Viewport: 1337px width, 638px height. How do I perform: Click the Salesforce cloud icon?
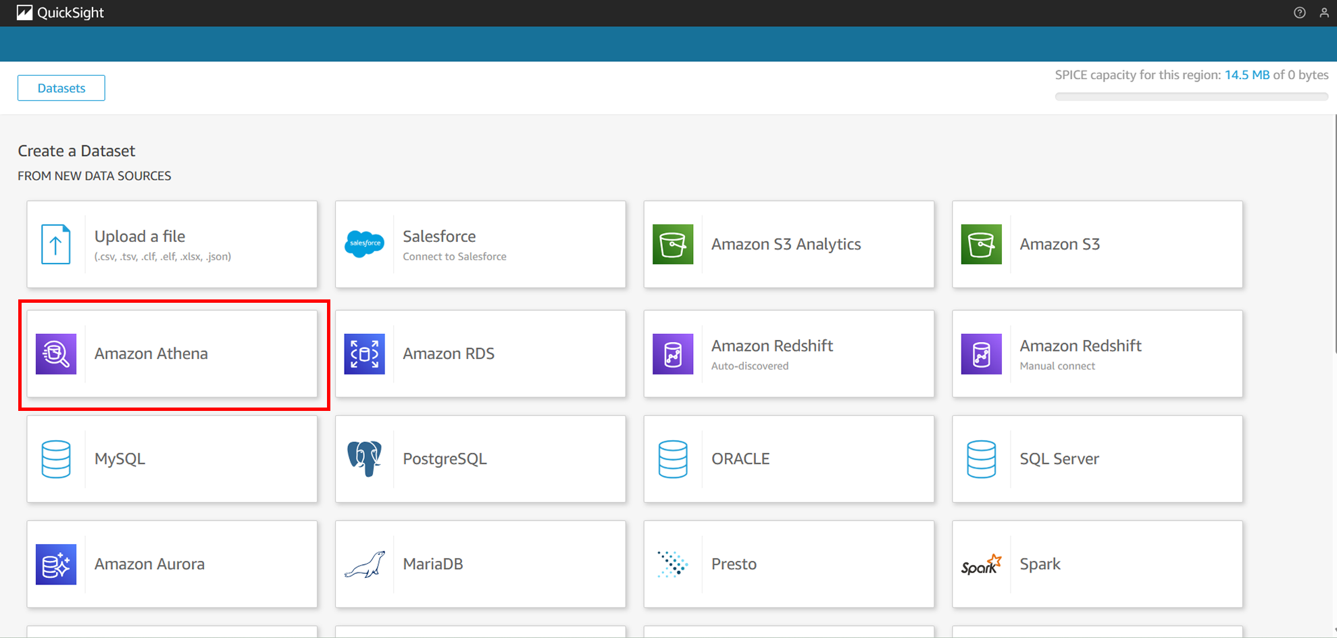364,244
